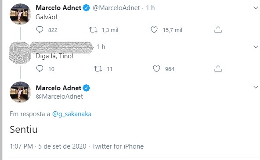Retweet the "Galvão!" tweet
Screen dimensions: 260x160
coord(94,30)
